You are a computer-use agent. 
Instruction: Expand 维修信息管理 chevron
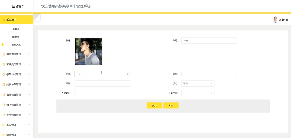(x=29, y=115)
